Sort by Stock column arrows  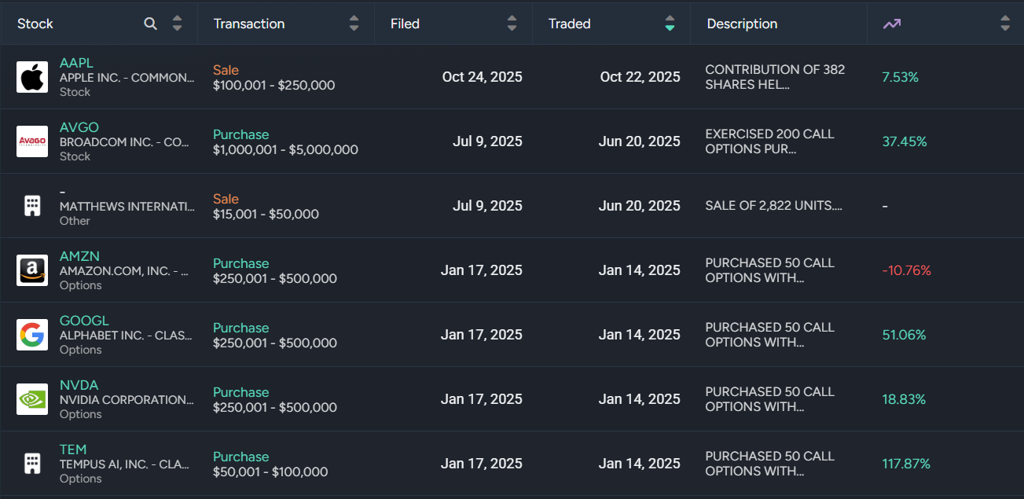(x=177, y=24)
